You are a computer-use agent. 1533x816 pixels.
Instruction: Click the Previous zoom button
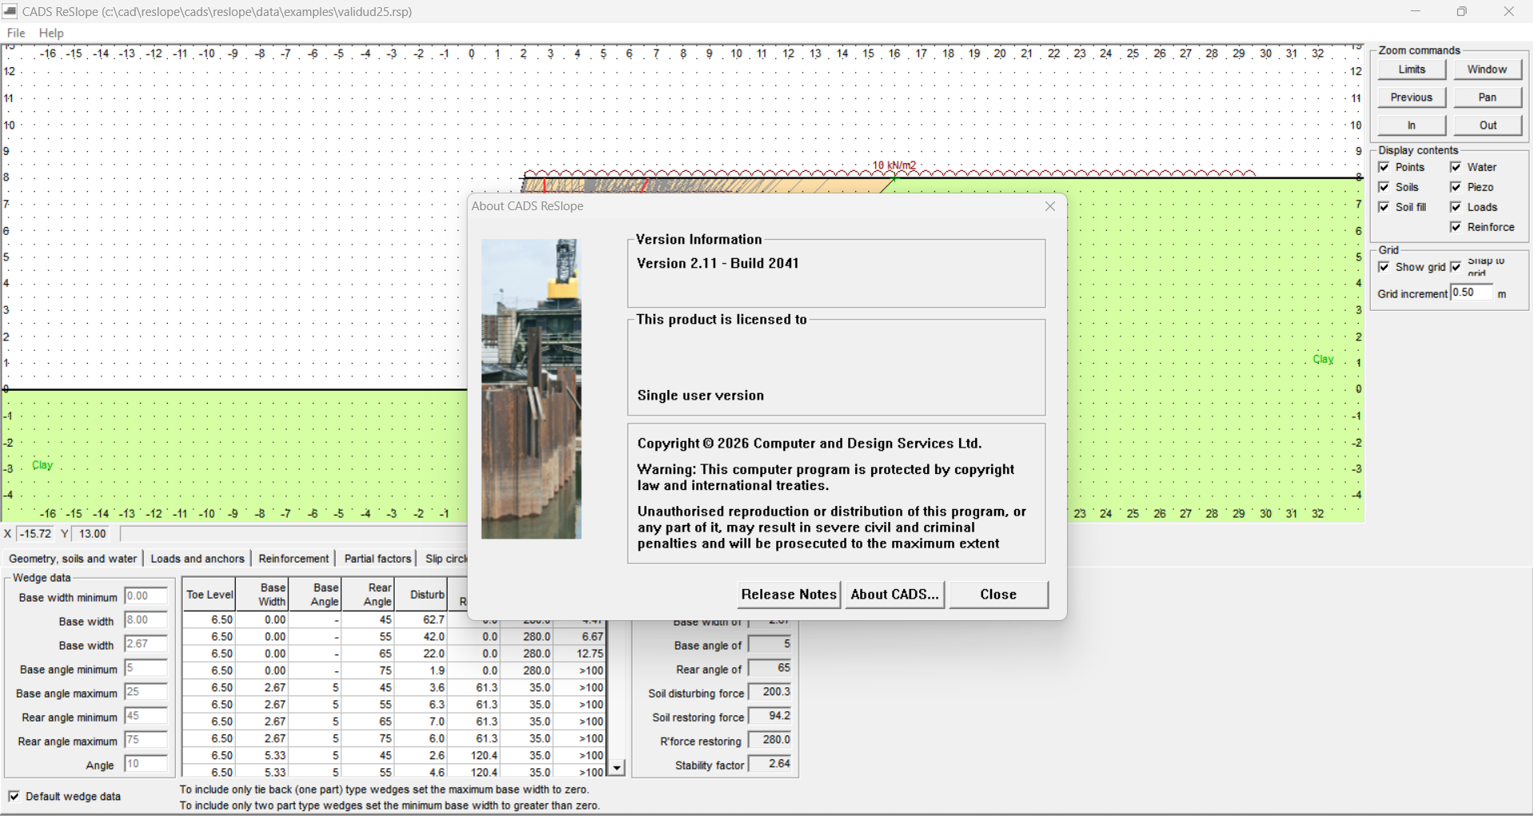coord(1412,98)
